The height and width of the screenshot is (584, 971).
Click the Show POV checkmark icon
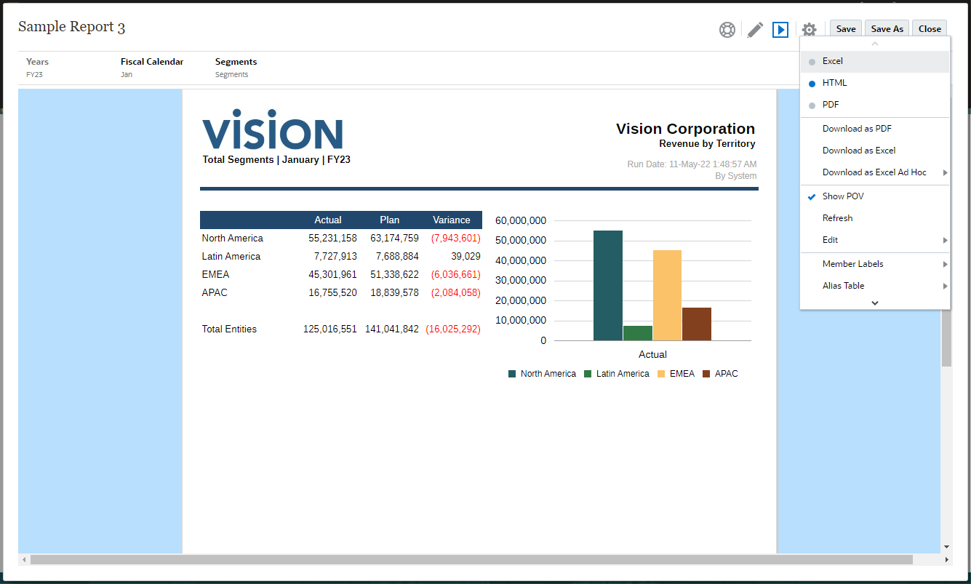tap(811, 196)
